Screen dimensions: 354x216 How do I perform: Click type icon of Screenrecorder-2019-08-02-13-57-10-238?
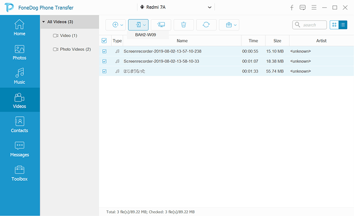[x=117, y=51]
